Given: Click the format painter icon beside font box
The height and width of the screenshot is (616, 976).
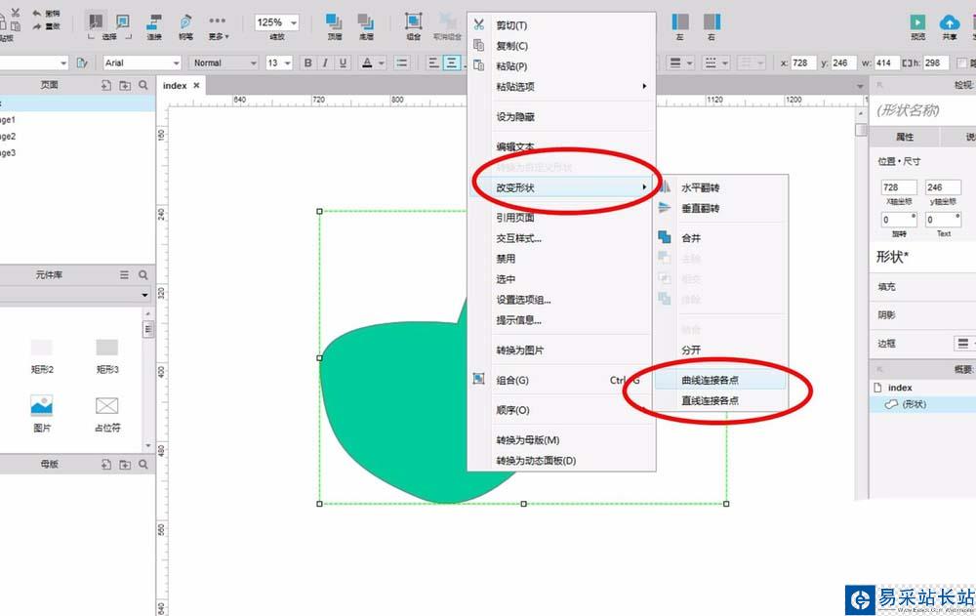Looking at the screenshot, I should pos(82,62).
